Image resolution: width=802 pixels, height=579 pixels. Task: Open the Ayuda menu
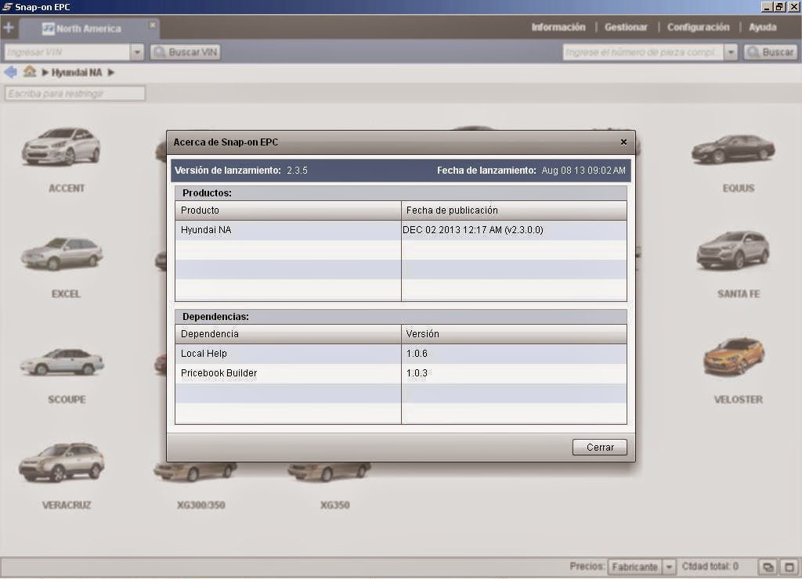pos(763,27)
